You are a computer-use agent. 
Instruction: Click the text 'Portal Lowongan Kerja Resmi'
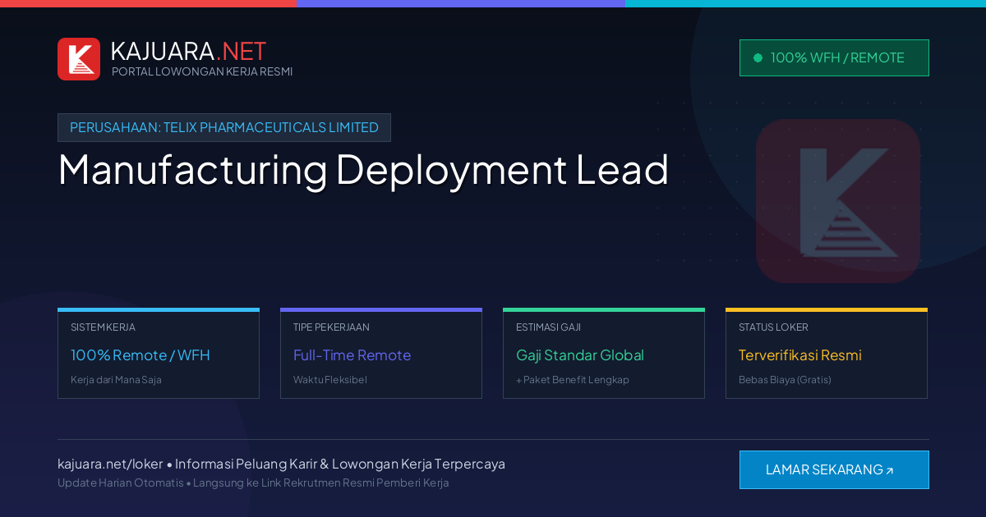(x=202, y=71)
